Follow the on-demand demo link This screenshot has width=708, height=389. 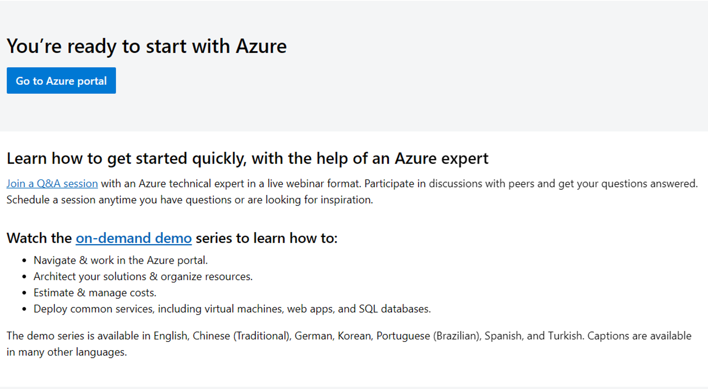(x=134, y=238)
